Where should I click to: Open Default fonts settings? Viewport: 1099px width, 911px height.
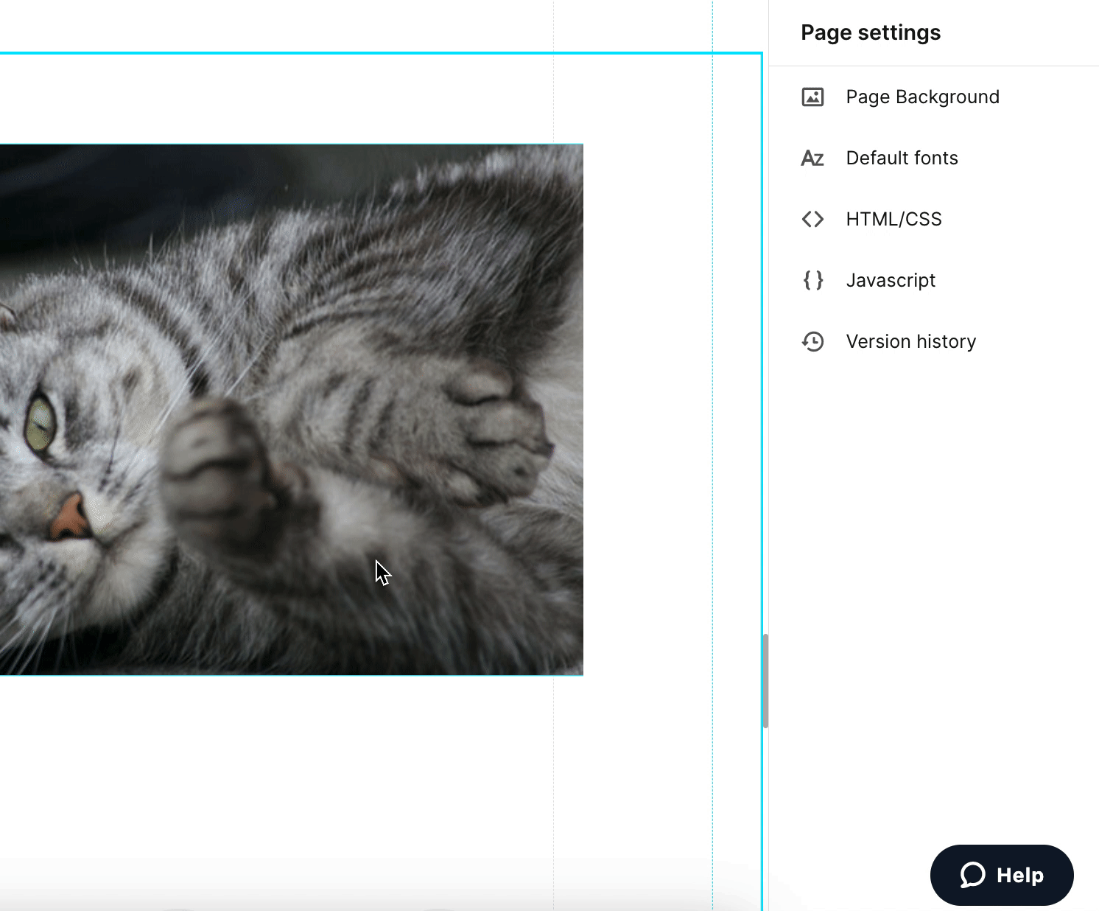934,158
